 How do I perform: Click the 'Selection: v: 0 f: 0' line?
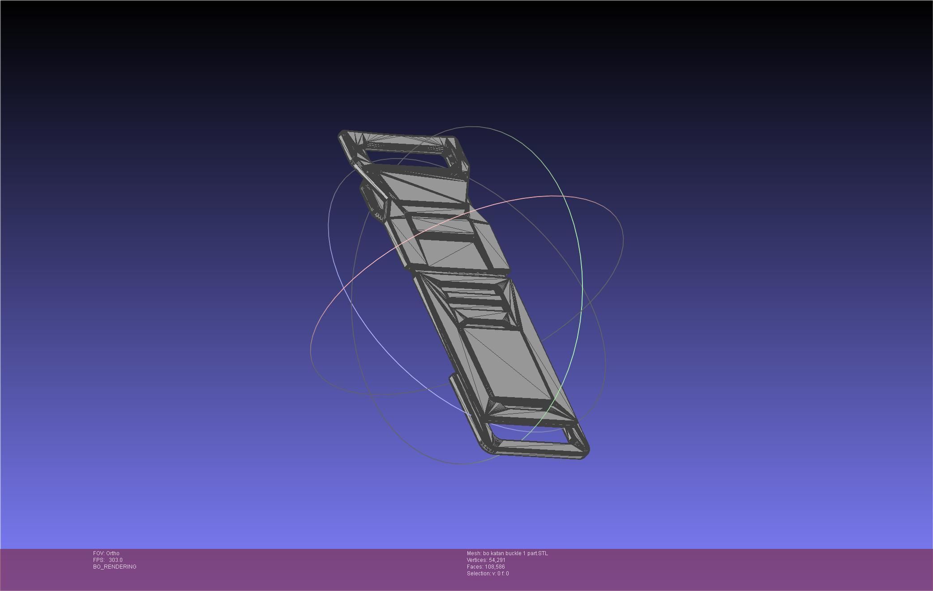pos(488,574)
